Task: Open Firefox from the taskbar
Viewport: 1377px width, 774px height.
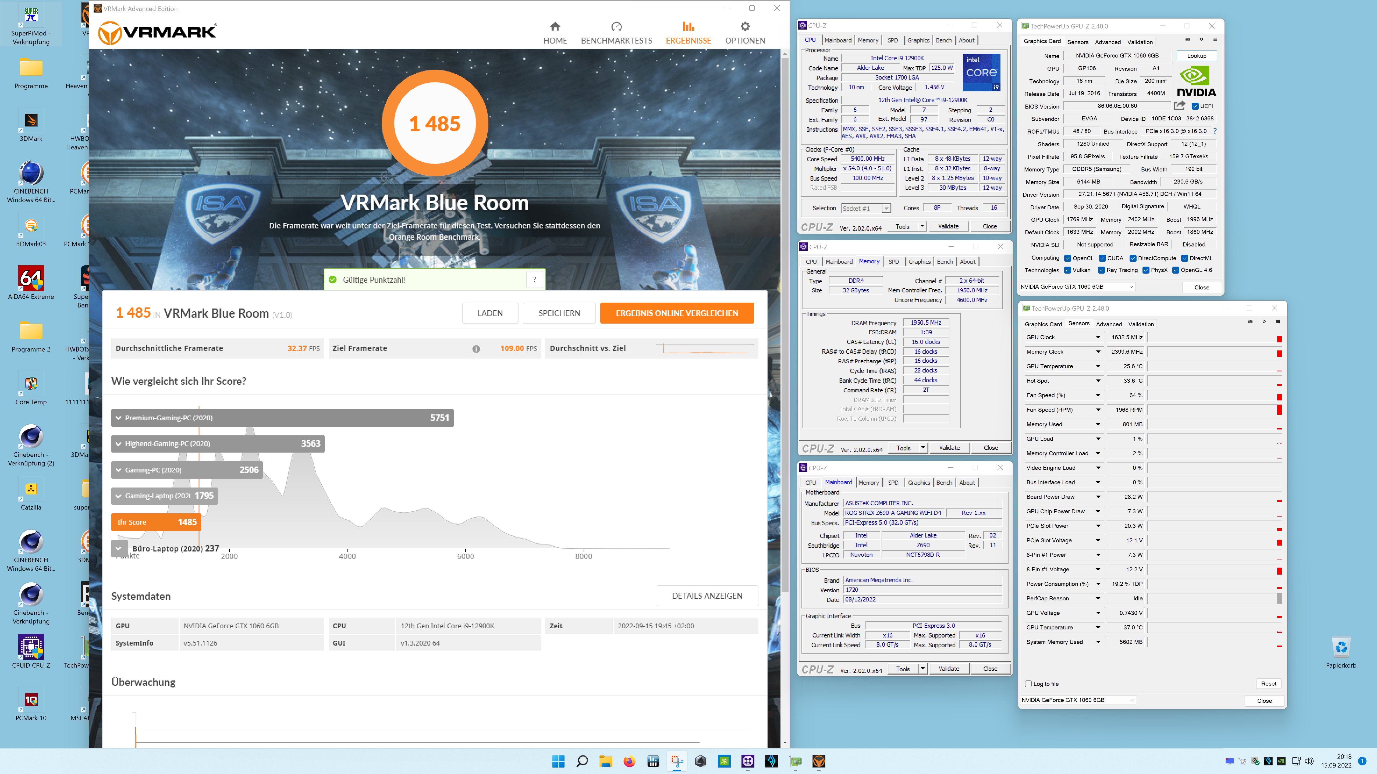Action: pyautogui.click(x=629, y=761)
